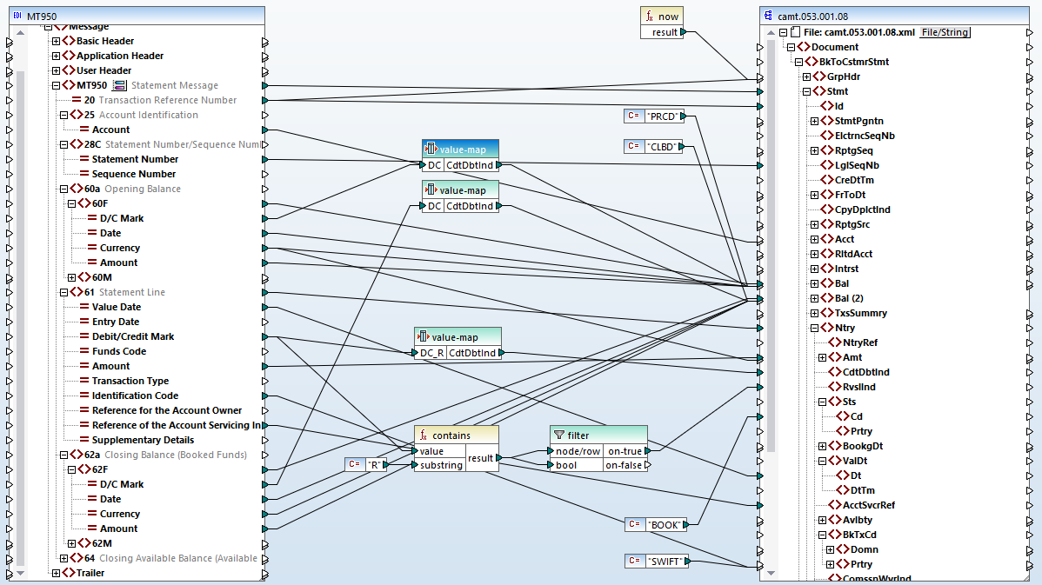Click the file icon next to camt.053.001.08.xml
Viewport: 1042px width, 585px height.
tap(794, 30)
